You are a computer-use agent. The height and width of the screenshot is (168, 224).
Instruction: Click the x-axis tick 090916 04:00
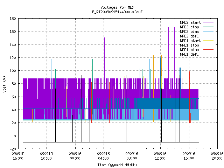[104, 156]
